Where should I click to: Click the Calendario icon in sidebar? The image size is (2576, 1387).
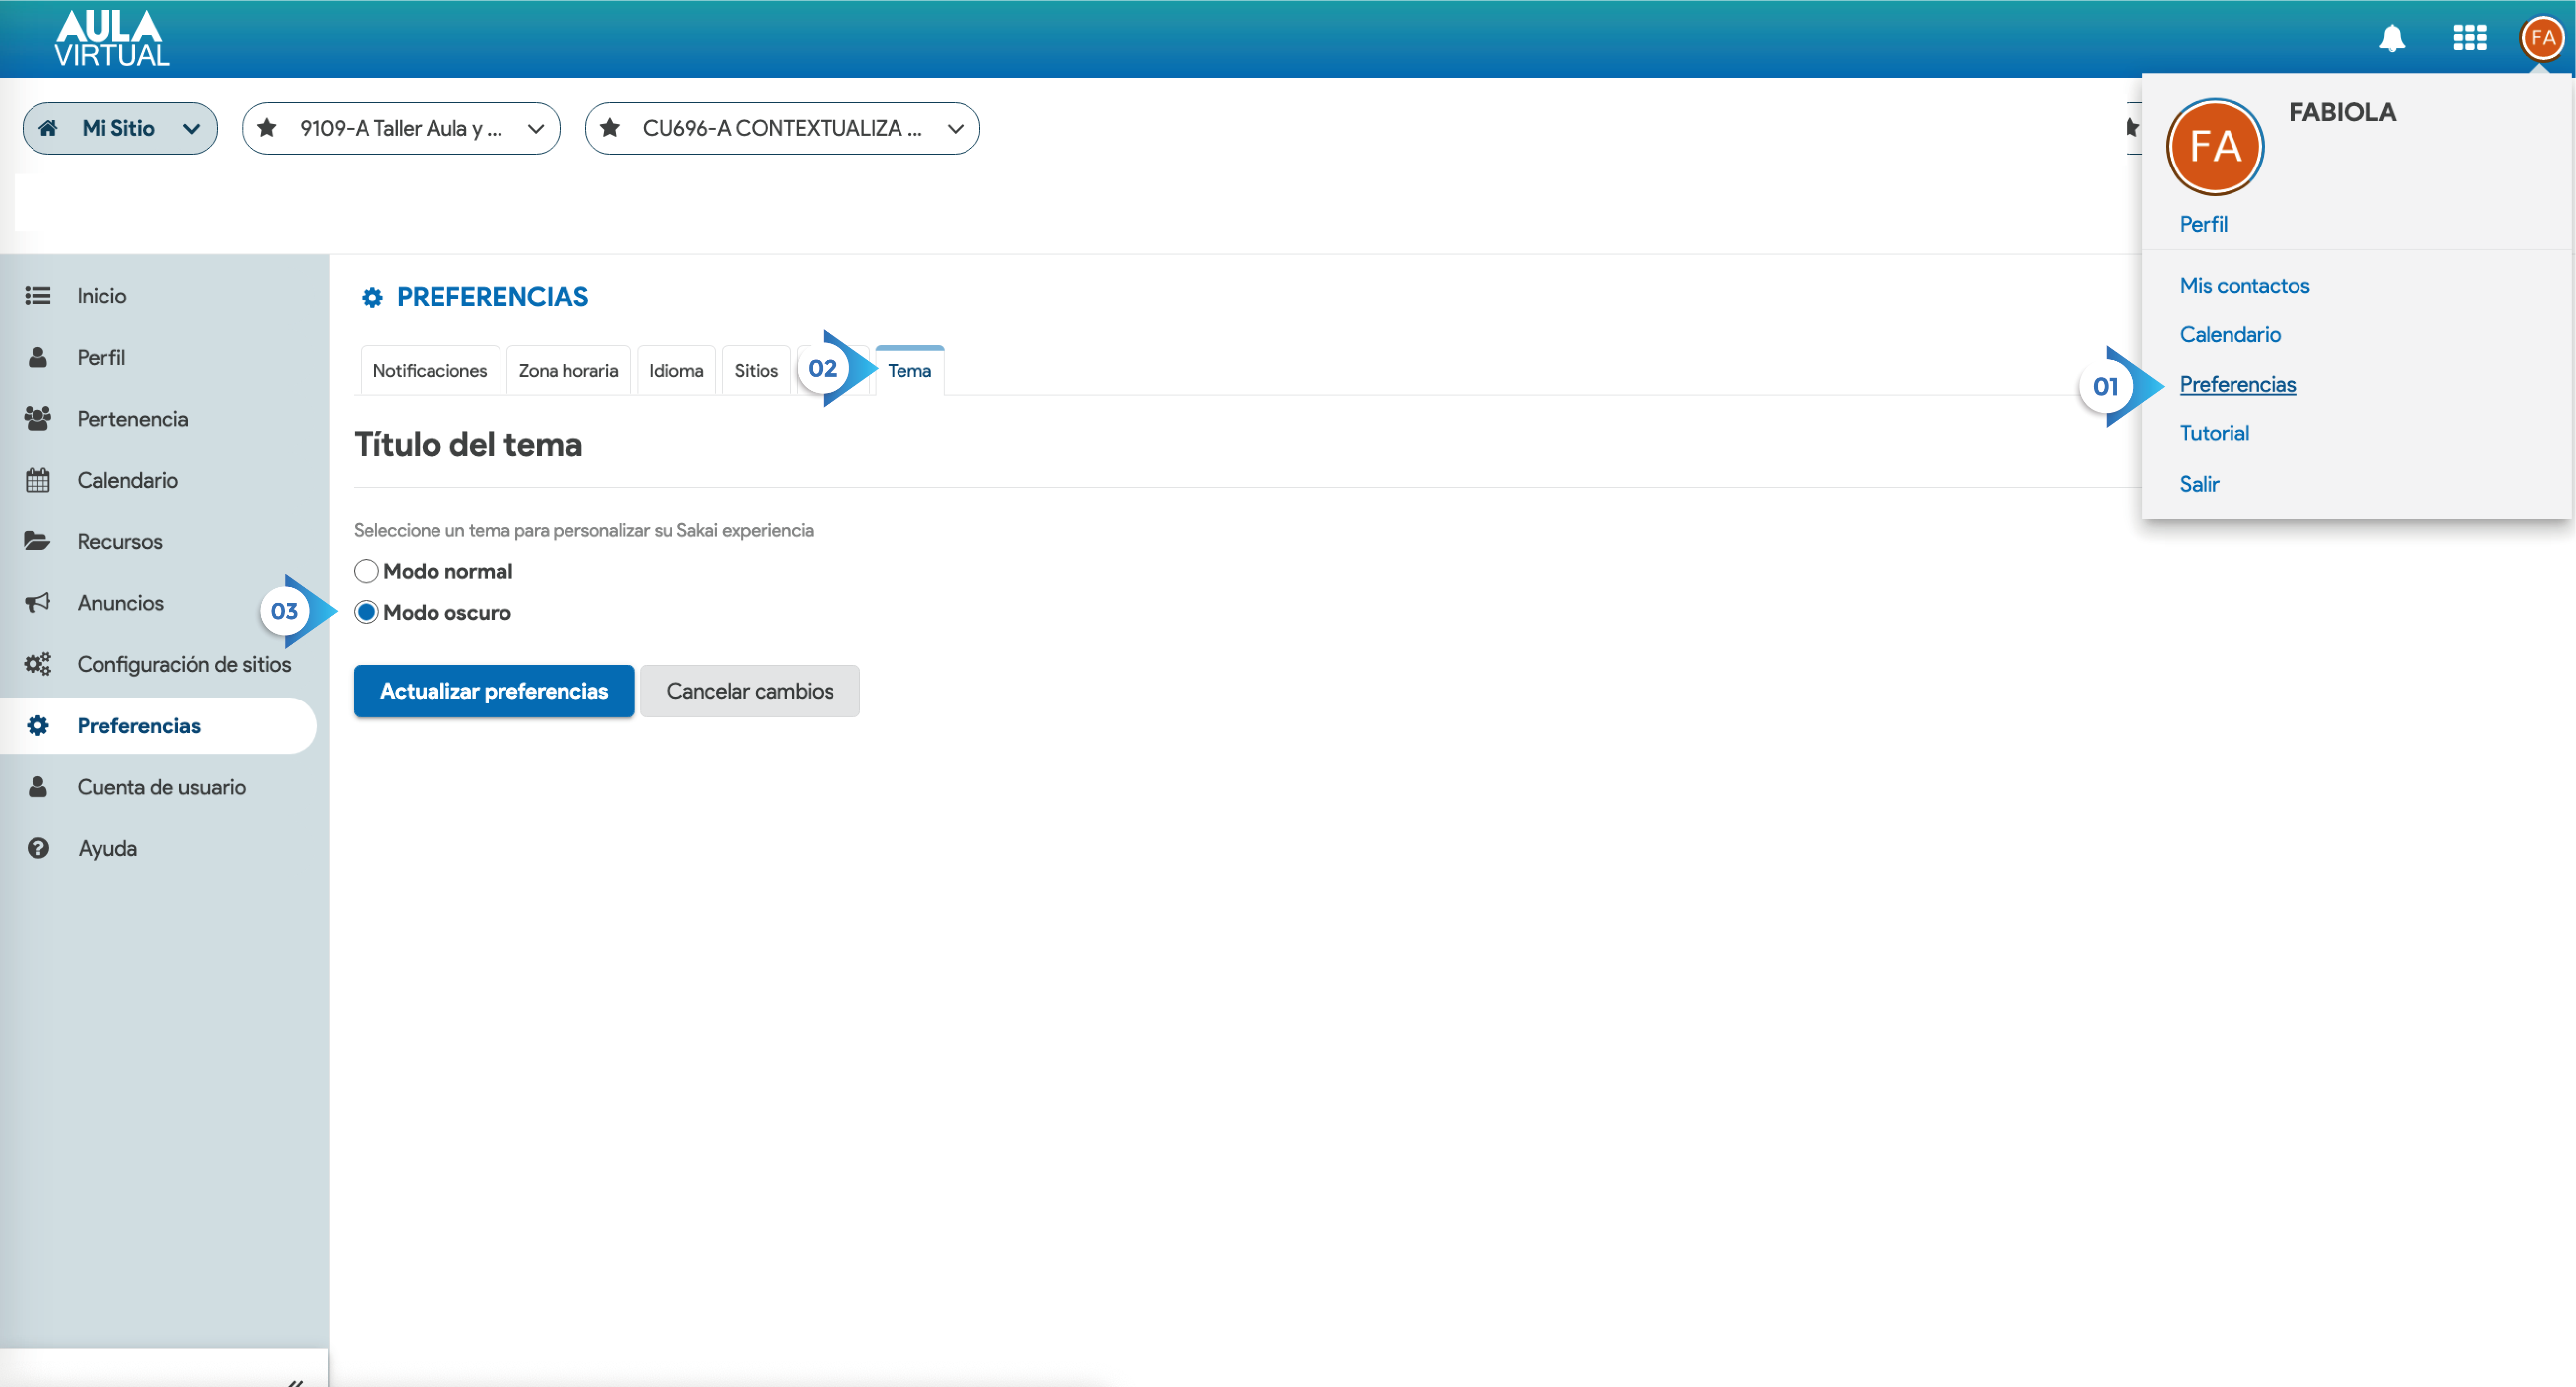click(x=38, y=480)
